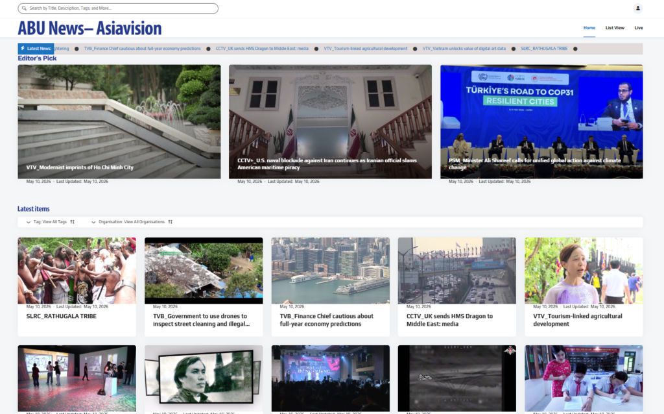Viewport: 664px width, 414px height.
Task: Click title text 'SLRC_RATHUGALA TRIBE' in Latest items
Action: pos(62,316)
